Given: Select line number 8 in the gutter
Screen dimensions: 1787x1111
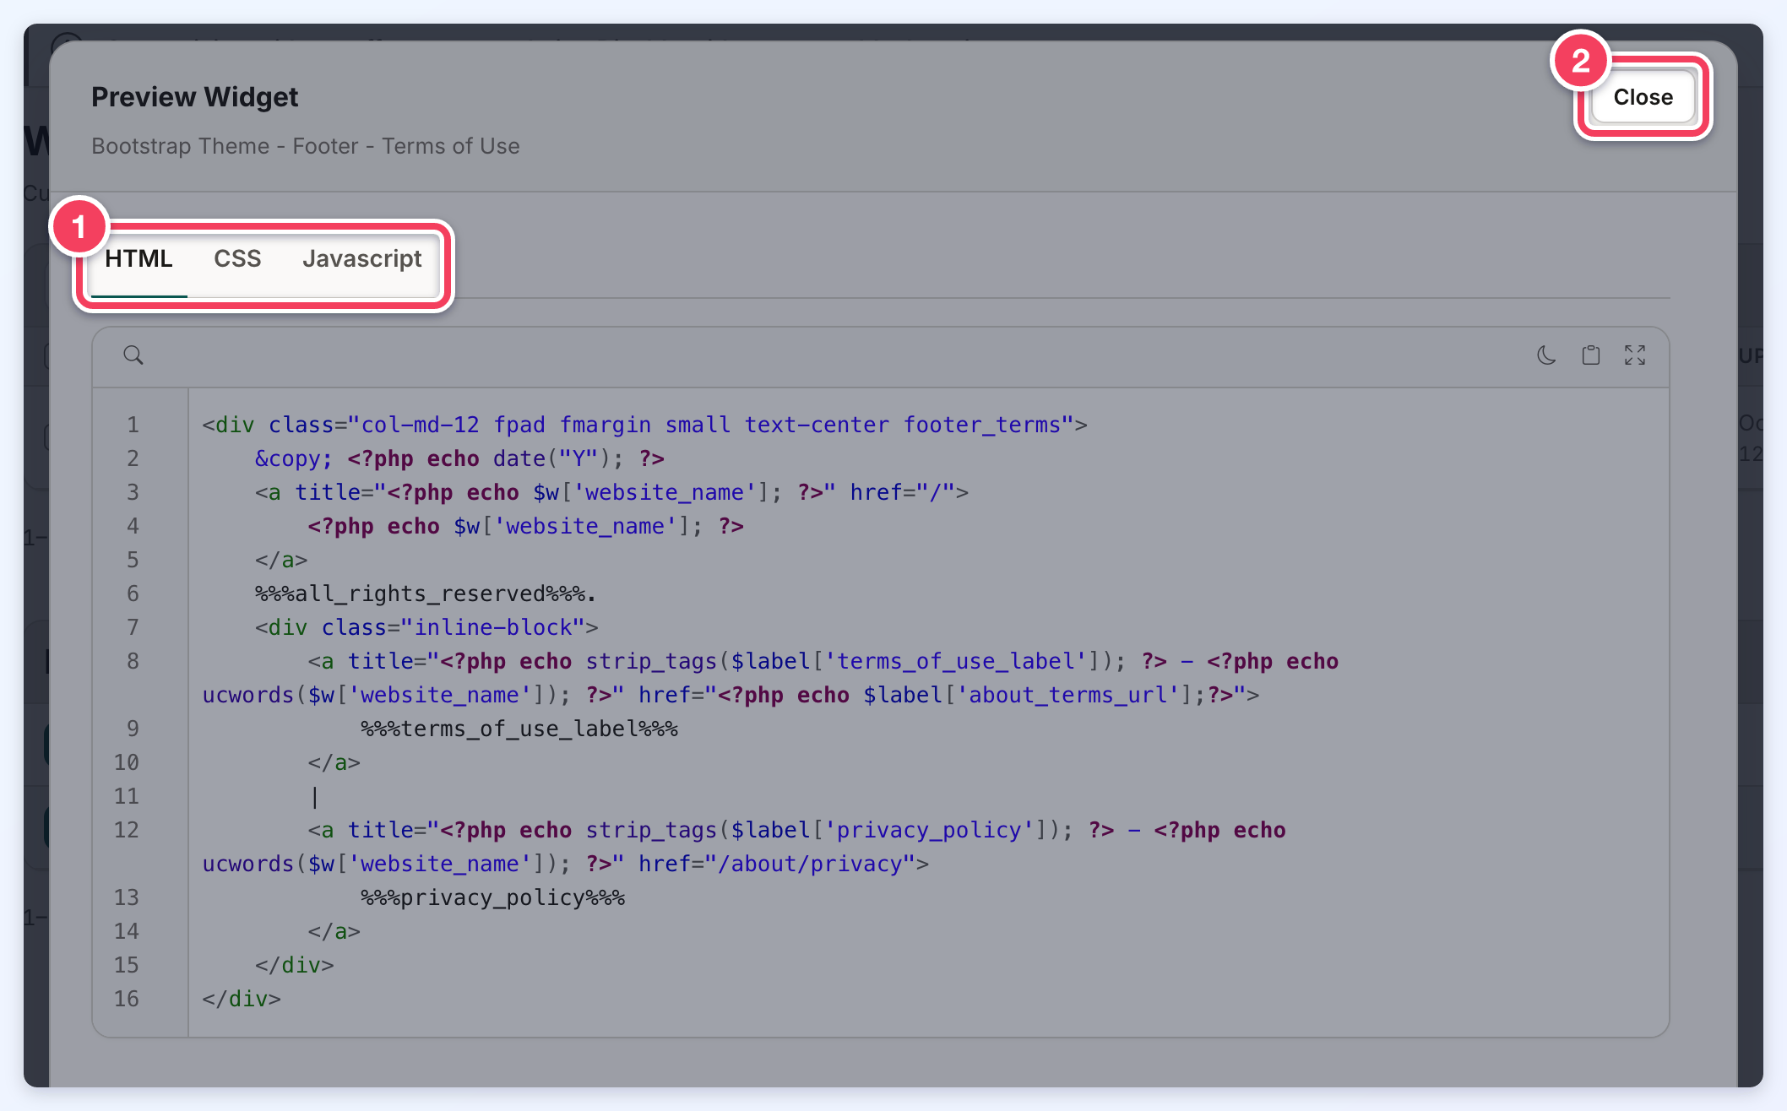Looking at the screenshot, I should (133, 661).
